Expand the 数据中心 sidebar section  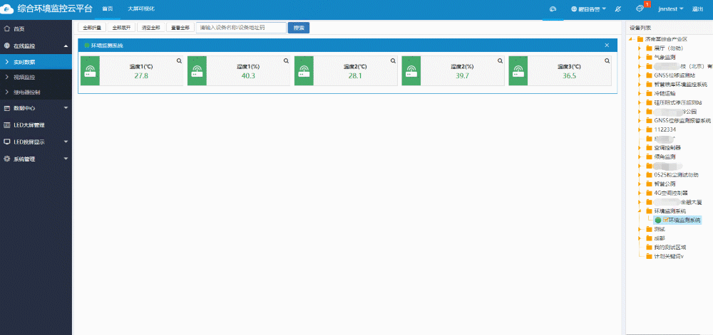point(36,108)
